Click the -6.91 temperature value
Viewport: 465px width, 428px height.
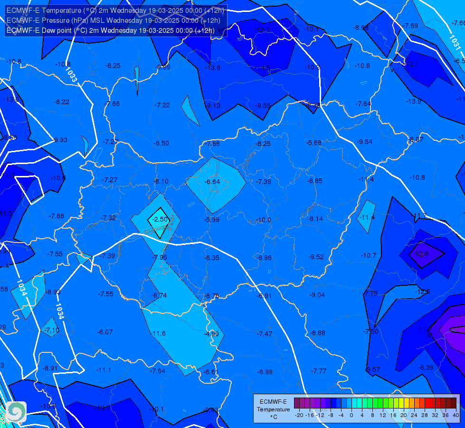point(264,295)
